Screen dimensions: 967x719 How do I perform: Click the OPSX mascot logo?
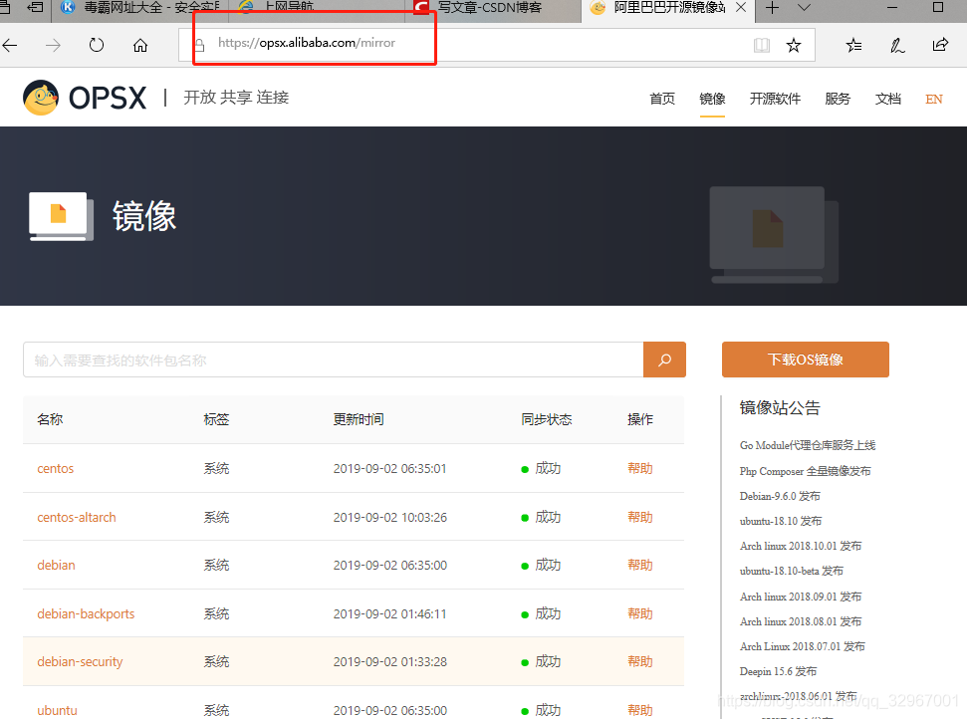tap(41, 98)
